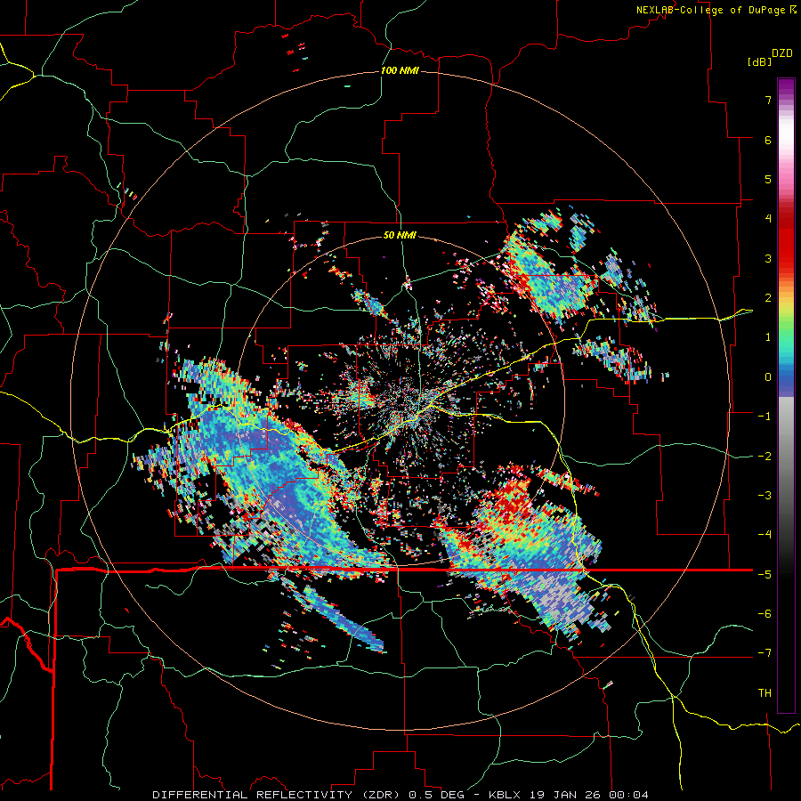This screenshot has width=801, height=801.
Task: Click the -3 value on the legend
Action: (765, 496)
